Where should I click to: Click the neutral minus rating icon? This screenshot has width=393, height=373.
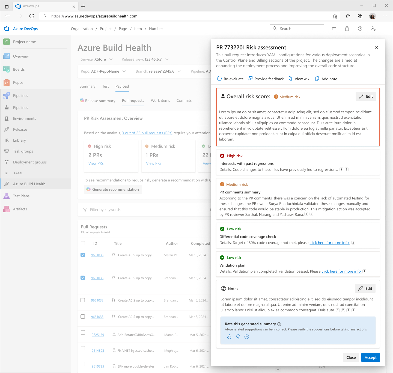tap(247, 337)
